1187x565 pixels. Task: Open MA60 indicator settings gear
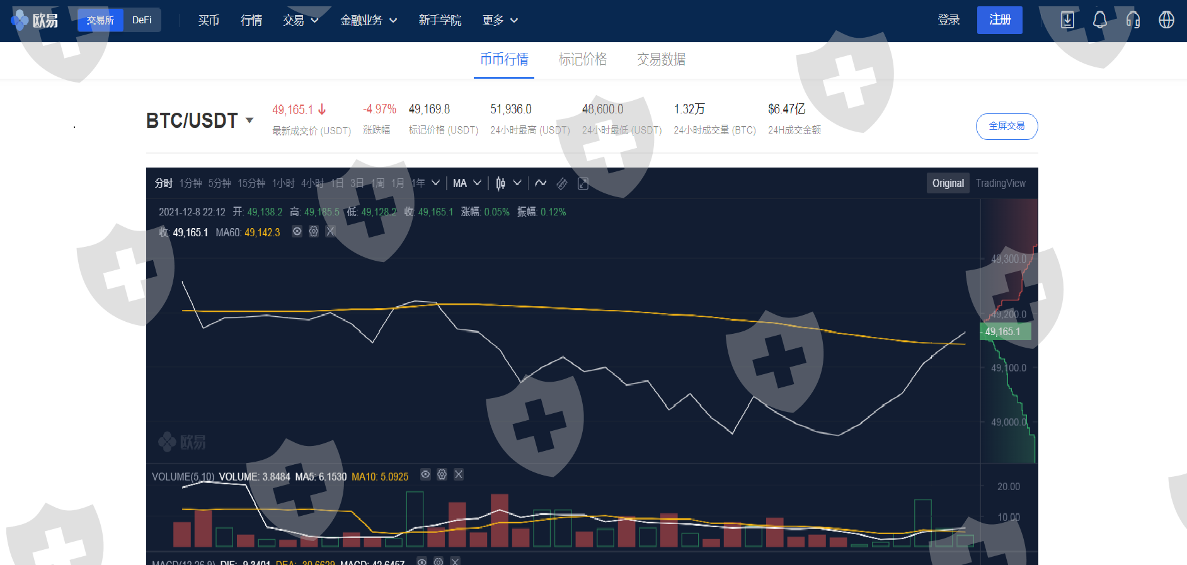coord(314,232)
